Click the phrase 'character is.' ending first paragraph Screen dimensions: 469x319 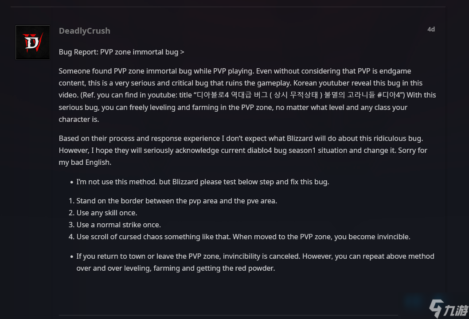click(x=78, y=119)
